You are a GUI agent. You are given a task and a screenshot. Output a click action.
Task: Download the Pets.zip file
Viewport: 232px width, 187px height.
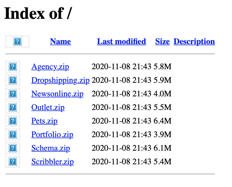click(44, 121)
